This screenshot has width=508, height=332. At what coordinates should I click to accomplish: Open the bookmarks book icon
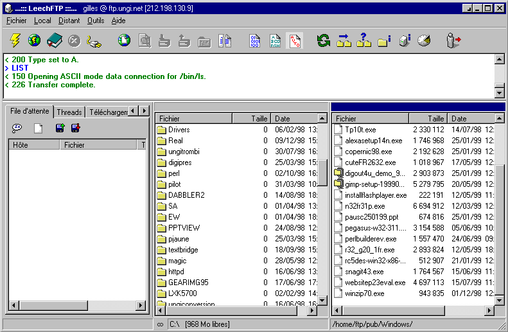(55, 41)
